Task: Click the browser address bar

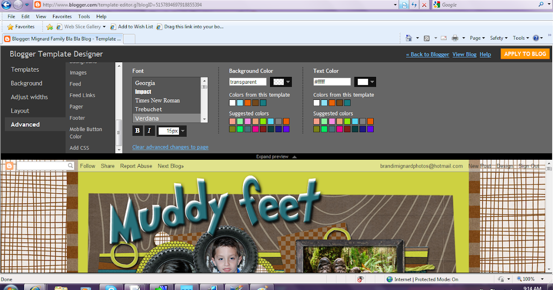Action: click(x=214, y=5)
